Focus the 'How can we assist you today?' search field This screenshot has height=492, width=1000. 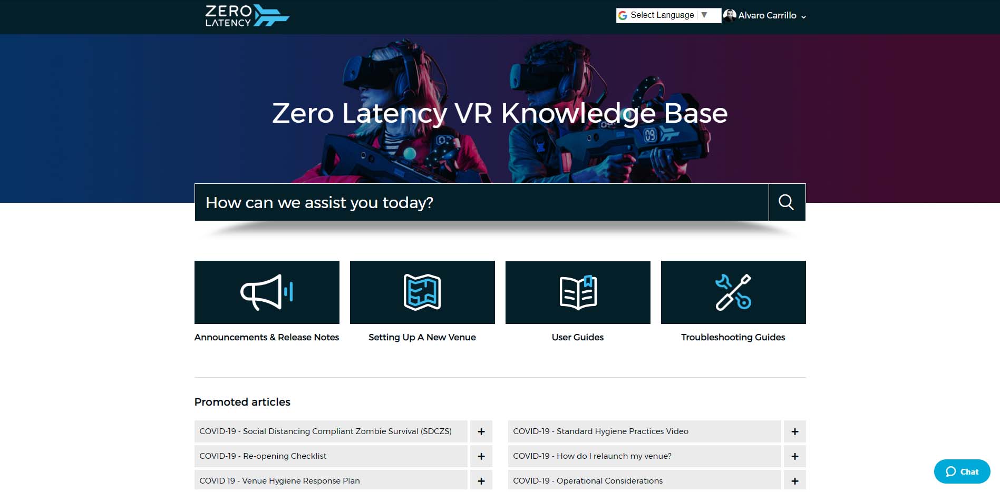coord(482,202)
